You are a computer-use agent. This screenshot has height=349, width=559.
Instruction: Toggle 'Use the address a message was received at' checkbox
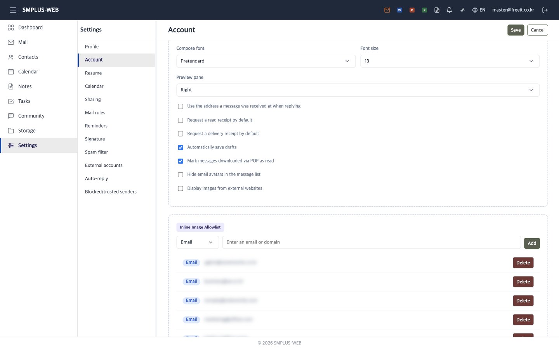[181, 106]
